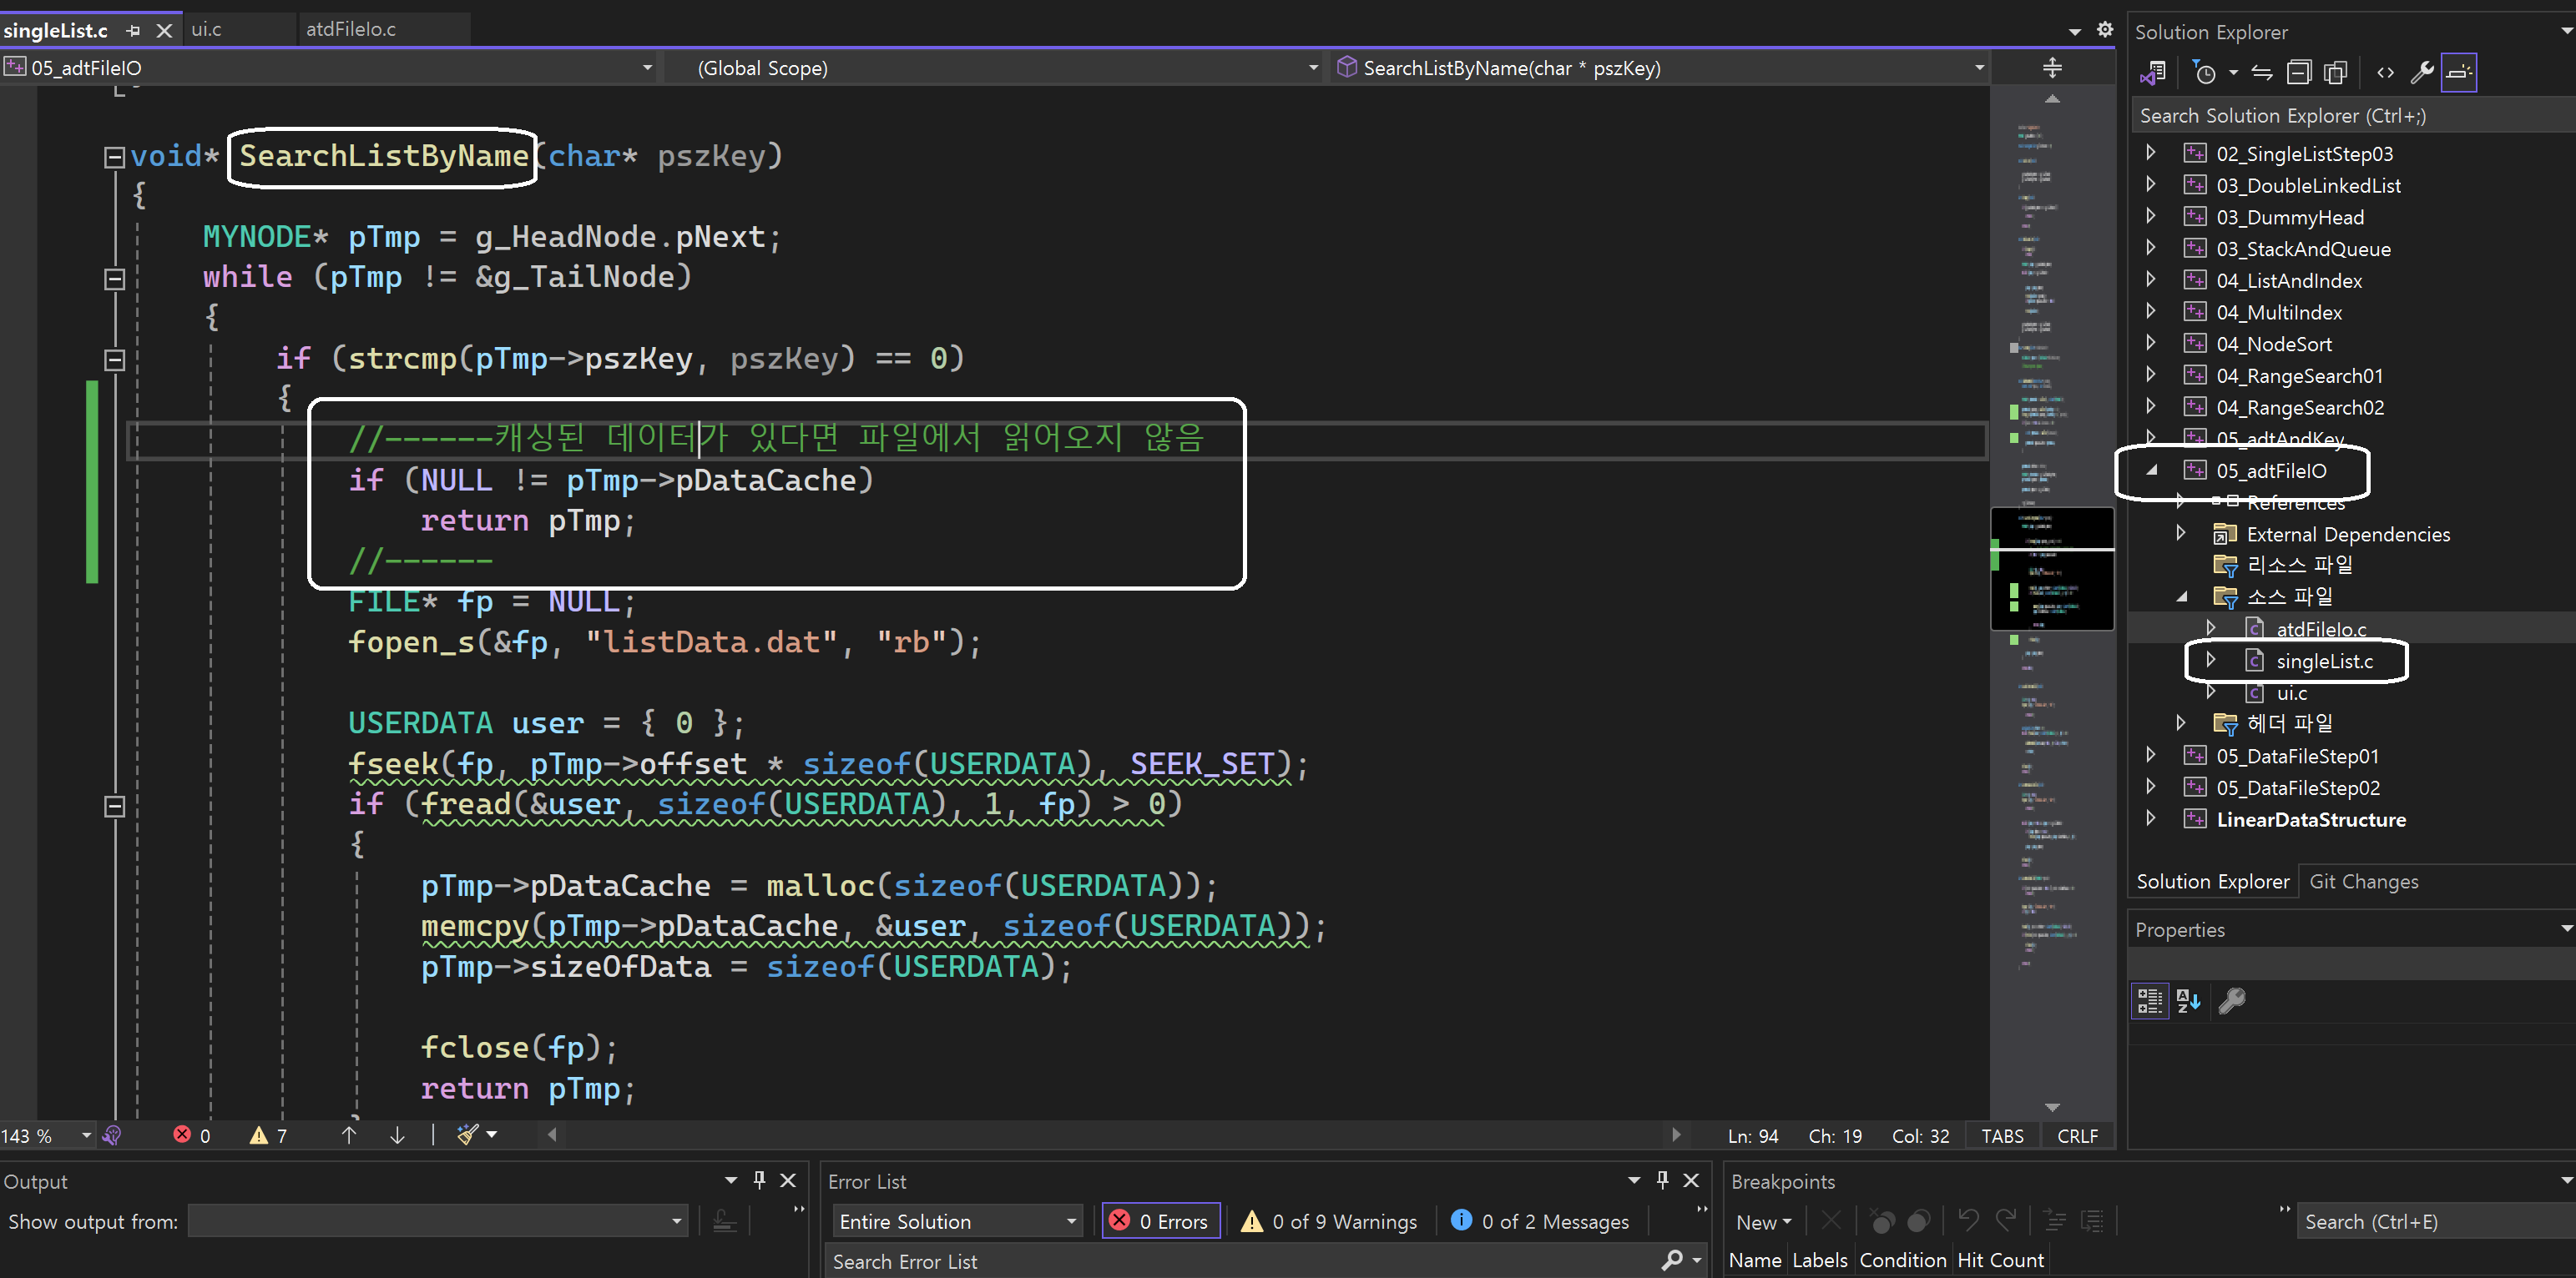Click the editor vertical scrollbar minimap thumb

coord(2052,569)
